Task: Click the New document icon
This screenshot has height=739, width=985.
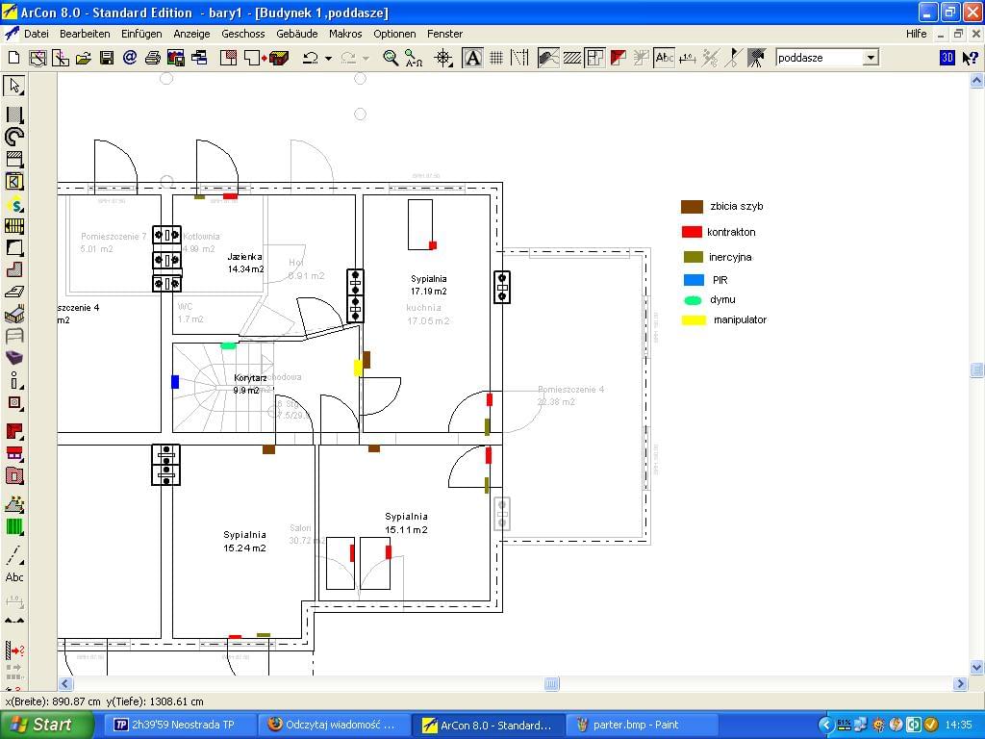Action: (x=13, y=58)
